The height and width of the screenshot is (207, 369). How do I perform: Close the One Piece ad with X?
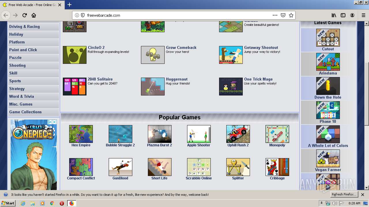pos(54,122)
